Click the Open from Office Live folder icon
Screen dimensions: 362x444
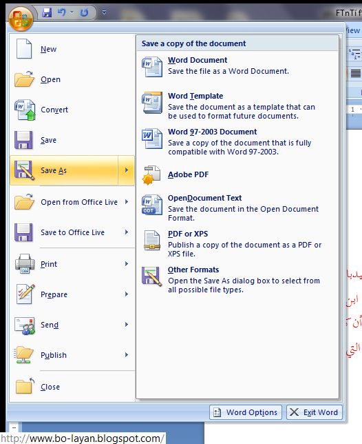point(24,202)
